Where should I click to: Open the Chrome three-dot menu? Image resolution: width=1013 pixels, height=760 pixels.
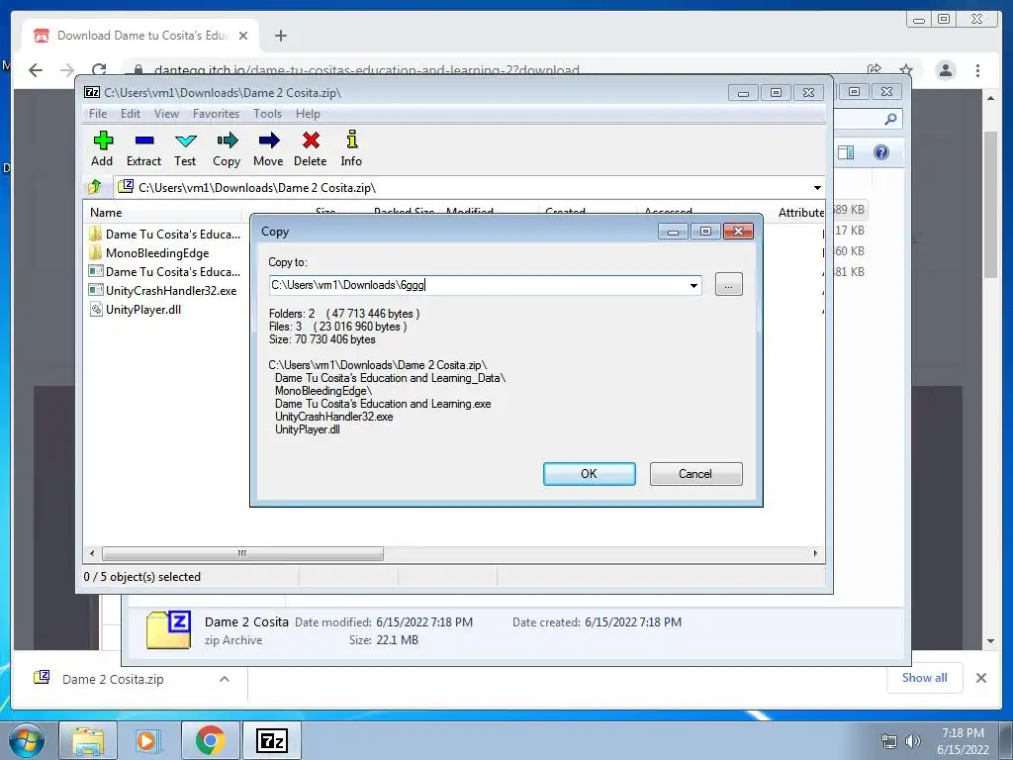point(977,70)
